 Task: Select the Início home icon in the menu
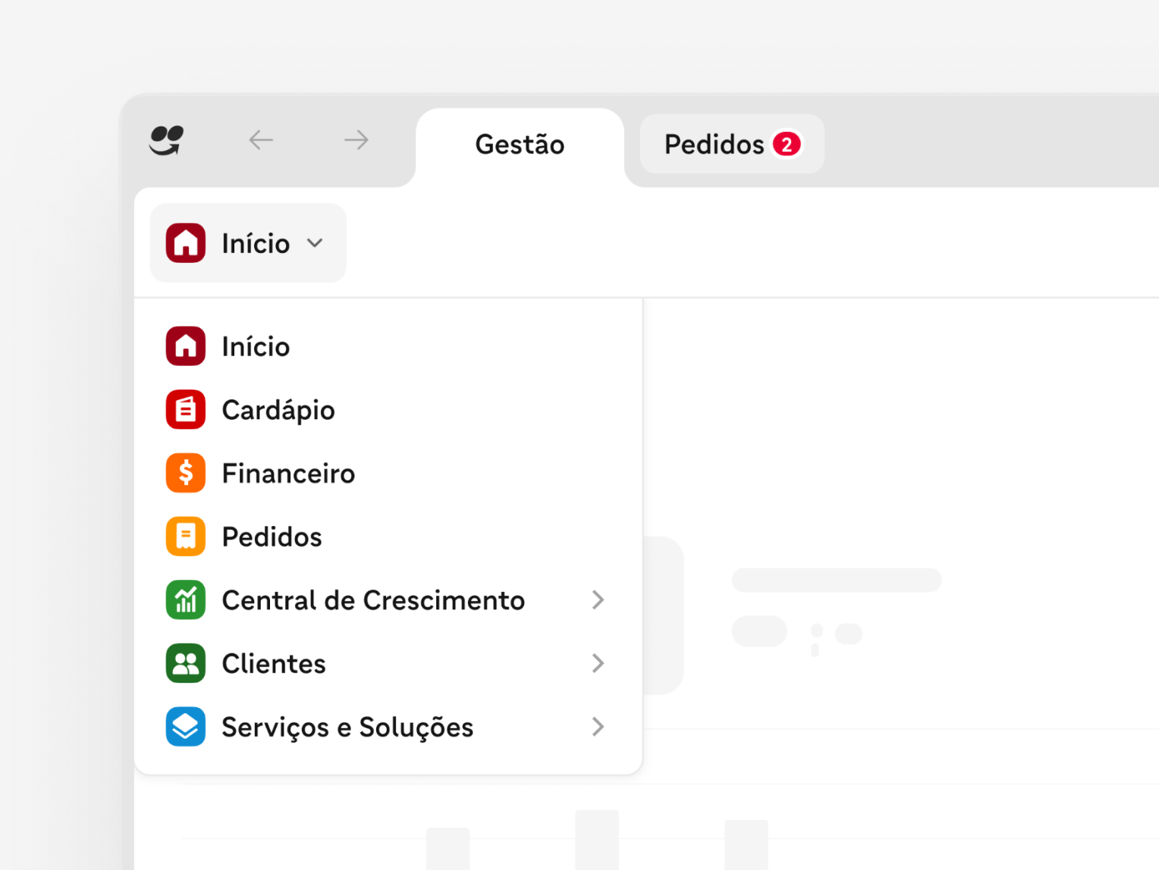tap(185, 346)
